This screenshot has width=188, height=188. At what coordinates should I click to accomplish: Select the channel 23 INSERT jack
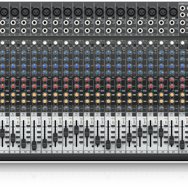161,31
